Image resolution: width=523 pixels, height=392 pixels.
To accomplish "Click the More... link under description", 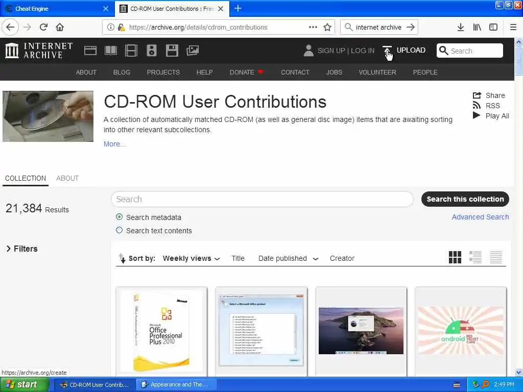I will pos(114,144).
